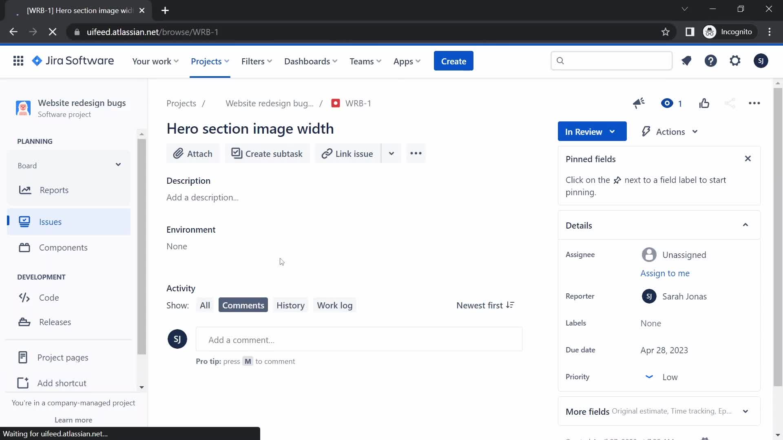Click the watch issue eye icon

[x=671, y=103]
